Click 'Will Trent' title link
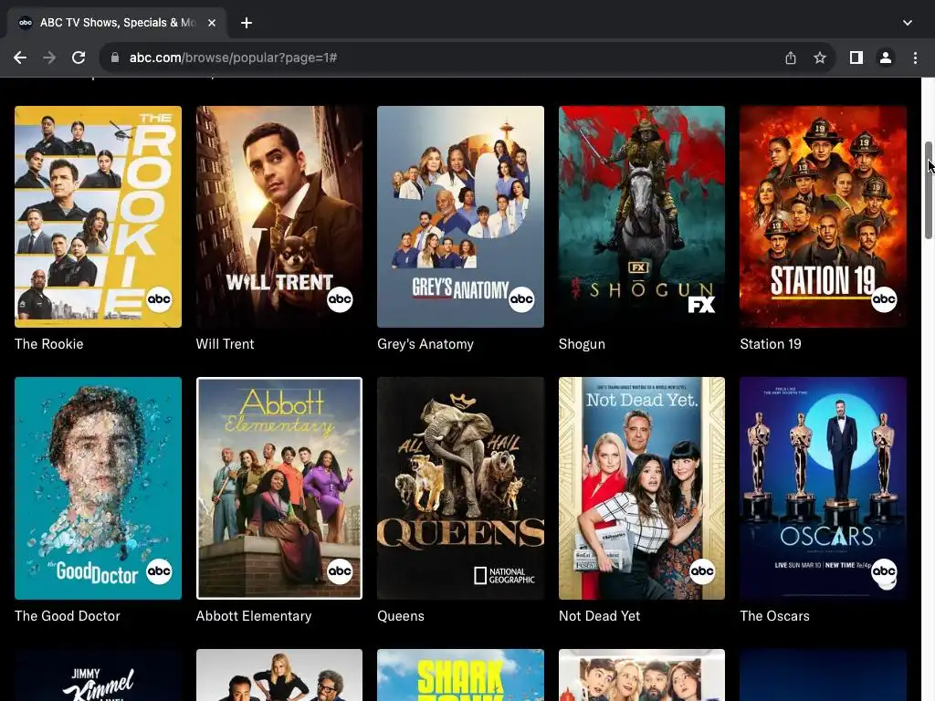This screenshot has width=935, height=701. point(225,344)
